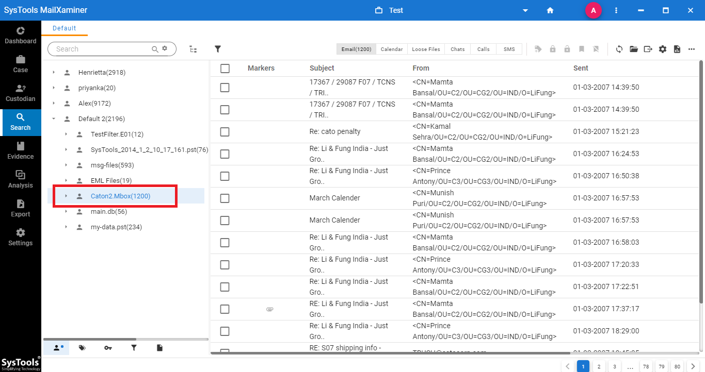The width and height of the screenshot is (705, 372).
Task: Switch to the Calls tab
Action: pyautogui.click(x=484, y=49)
